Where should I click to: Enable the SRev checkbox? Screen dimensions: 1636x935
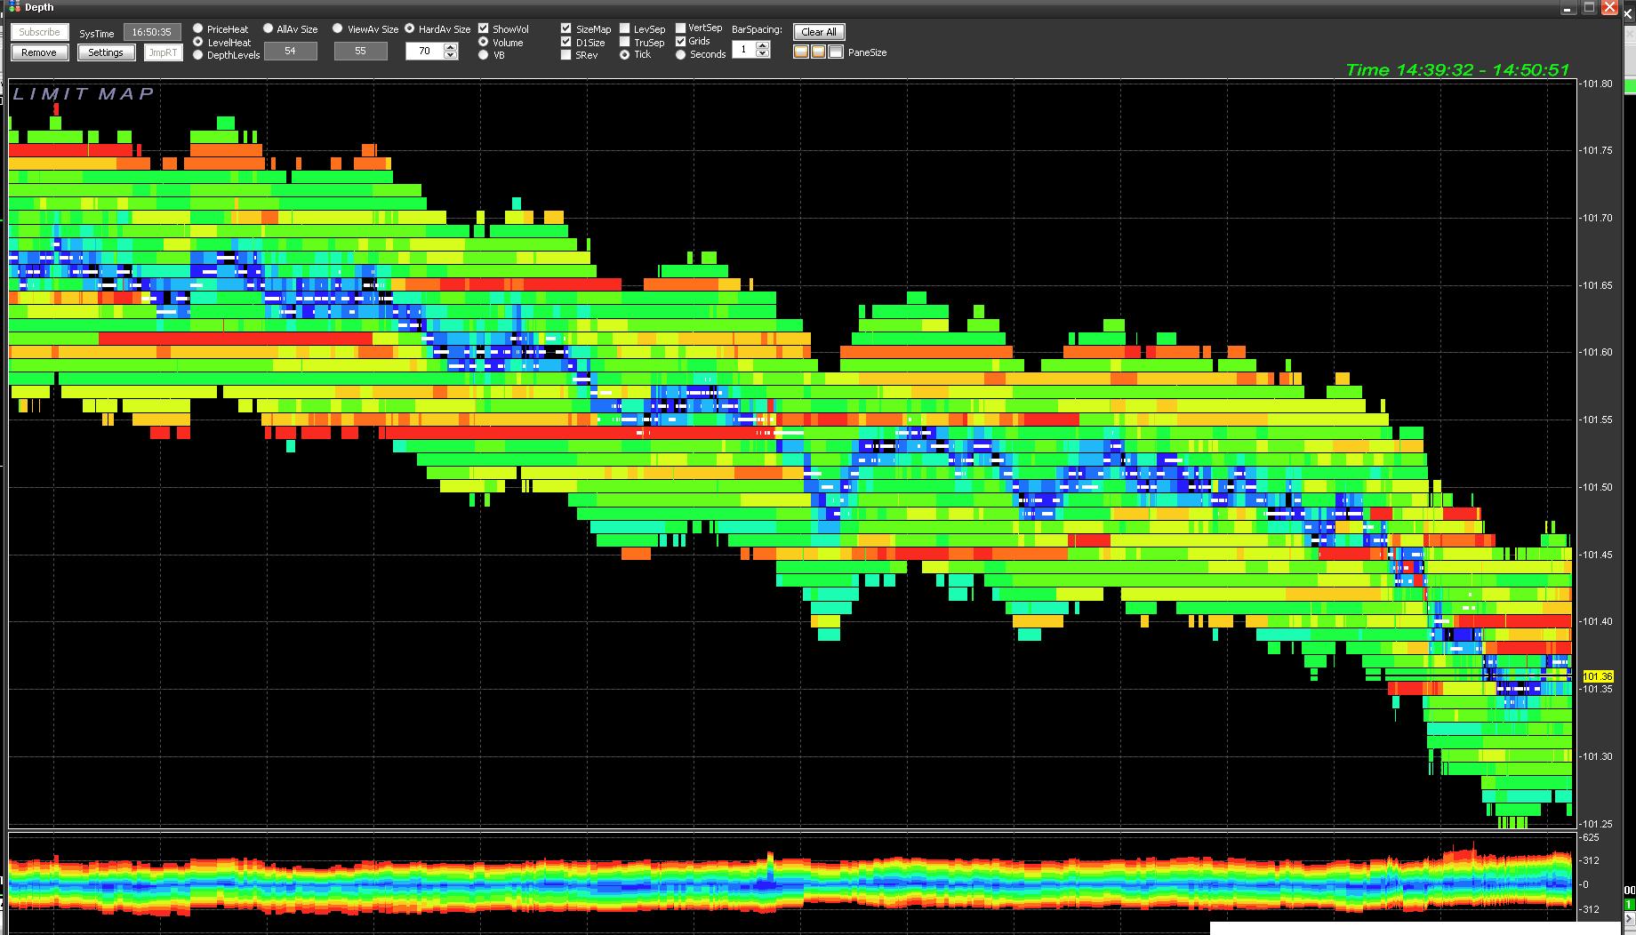566,55
